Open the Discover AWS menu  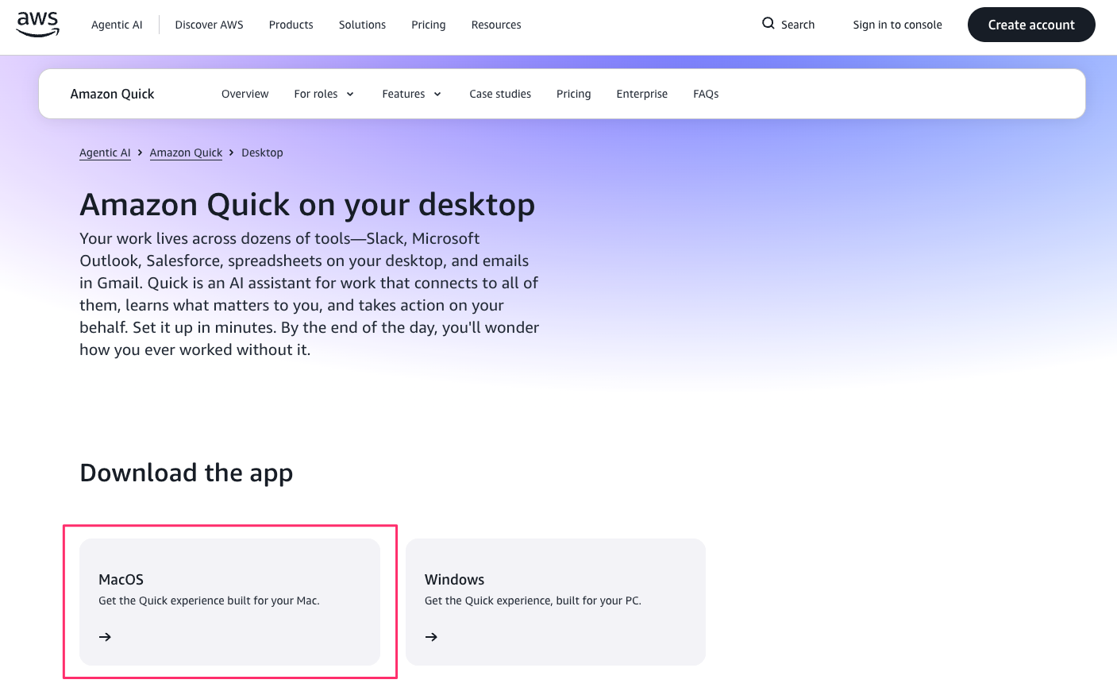coord(210,25)
